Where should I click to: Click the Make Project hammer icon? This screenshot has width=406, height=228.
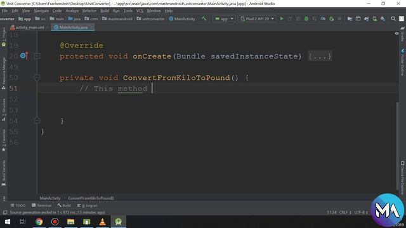(x=204, y=18)
